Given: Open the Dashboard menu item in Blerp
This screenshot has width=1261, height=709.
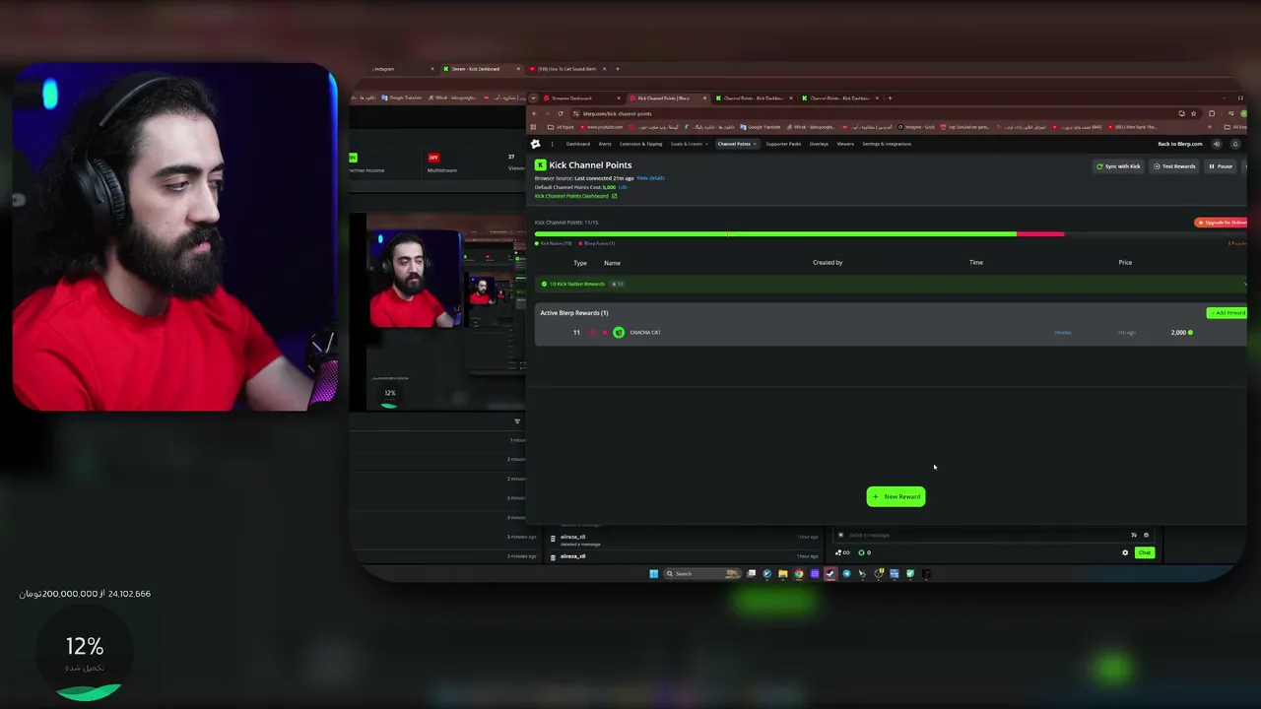Looking at the screenshot, I should [578, 144].
